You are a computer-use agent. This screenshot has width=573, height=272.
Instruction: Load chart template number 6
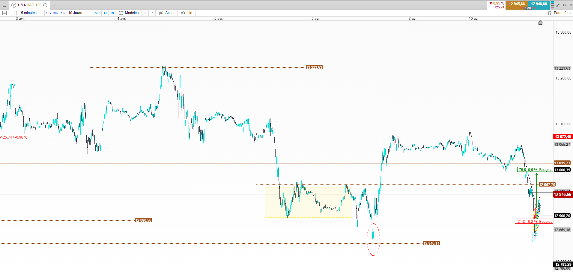point(145,13)
